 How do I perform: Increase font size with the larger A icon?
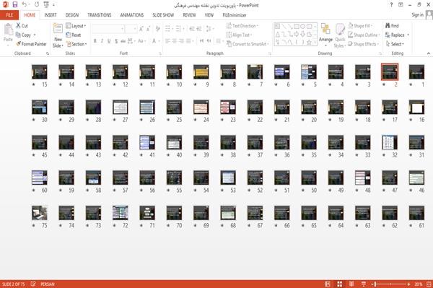point(141,28)
